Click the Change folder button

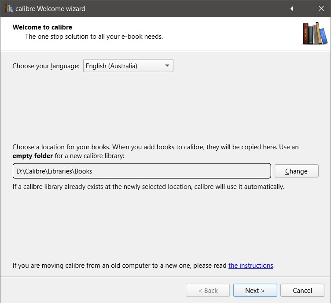tap(296, 171)
